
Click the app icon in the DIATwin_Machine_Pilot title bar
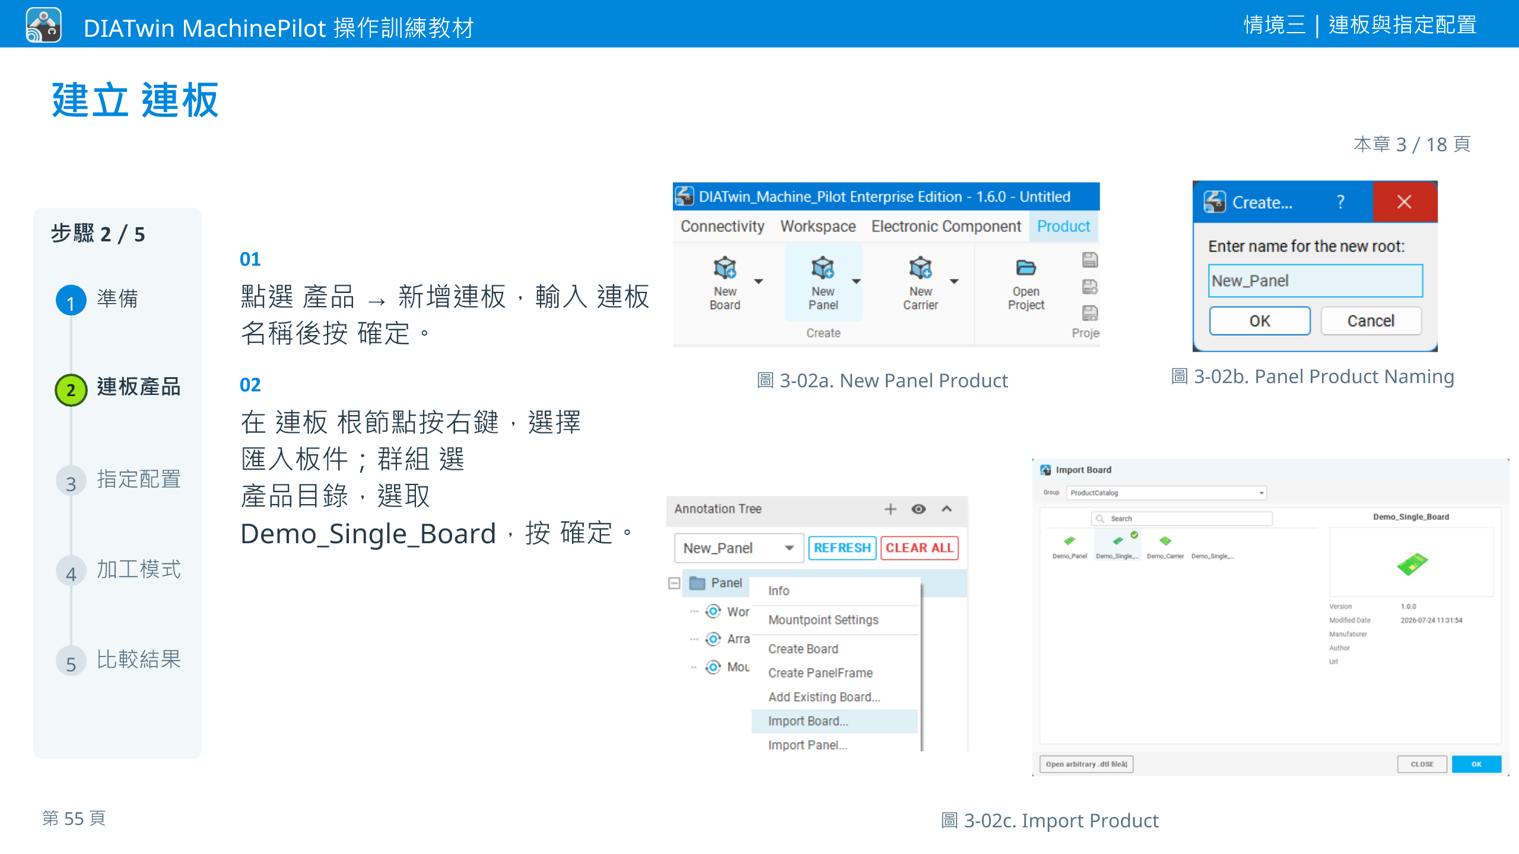(684, 196)
